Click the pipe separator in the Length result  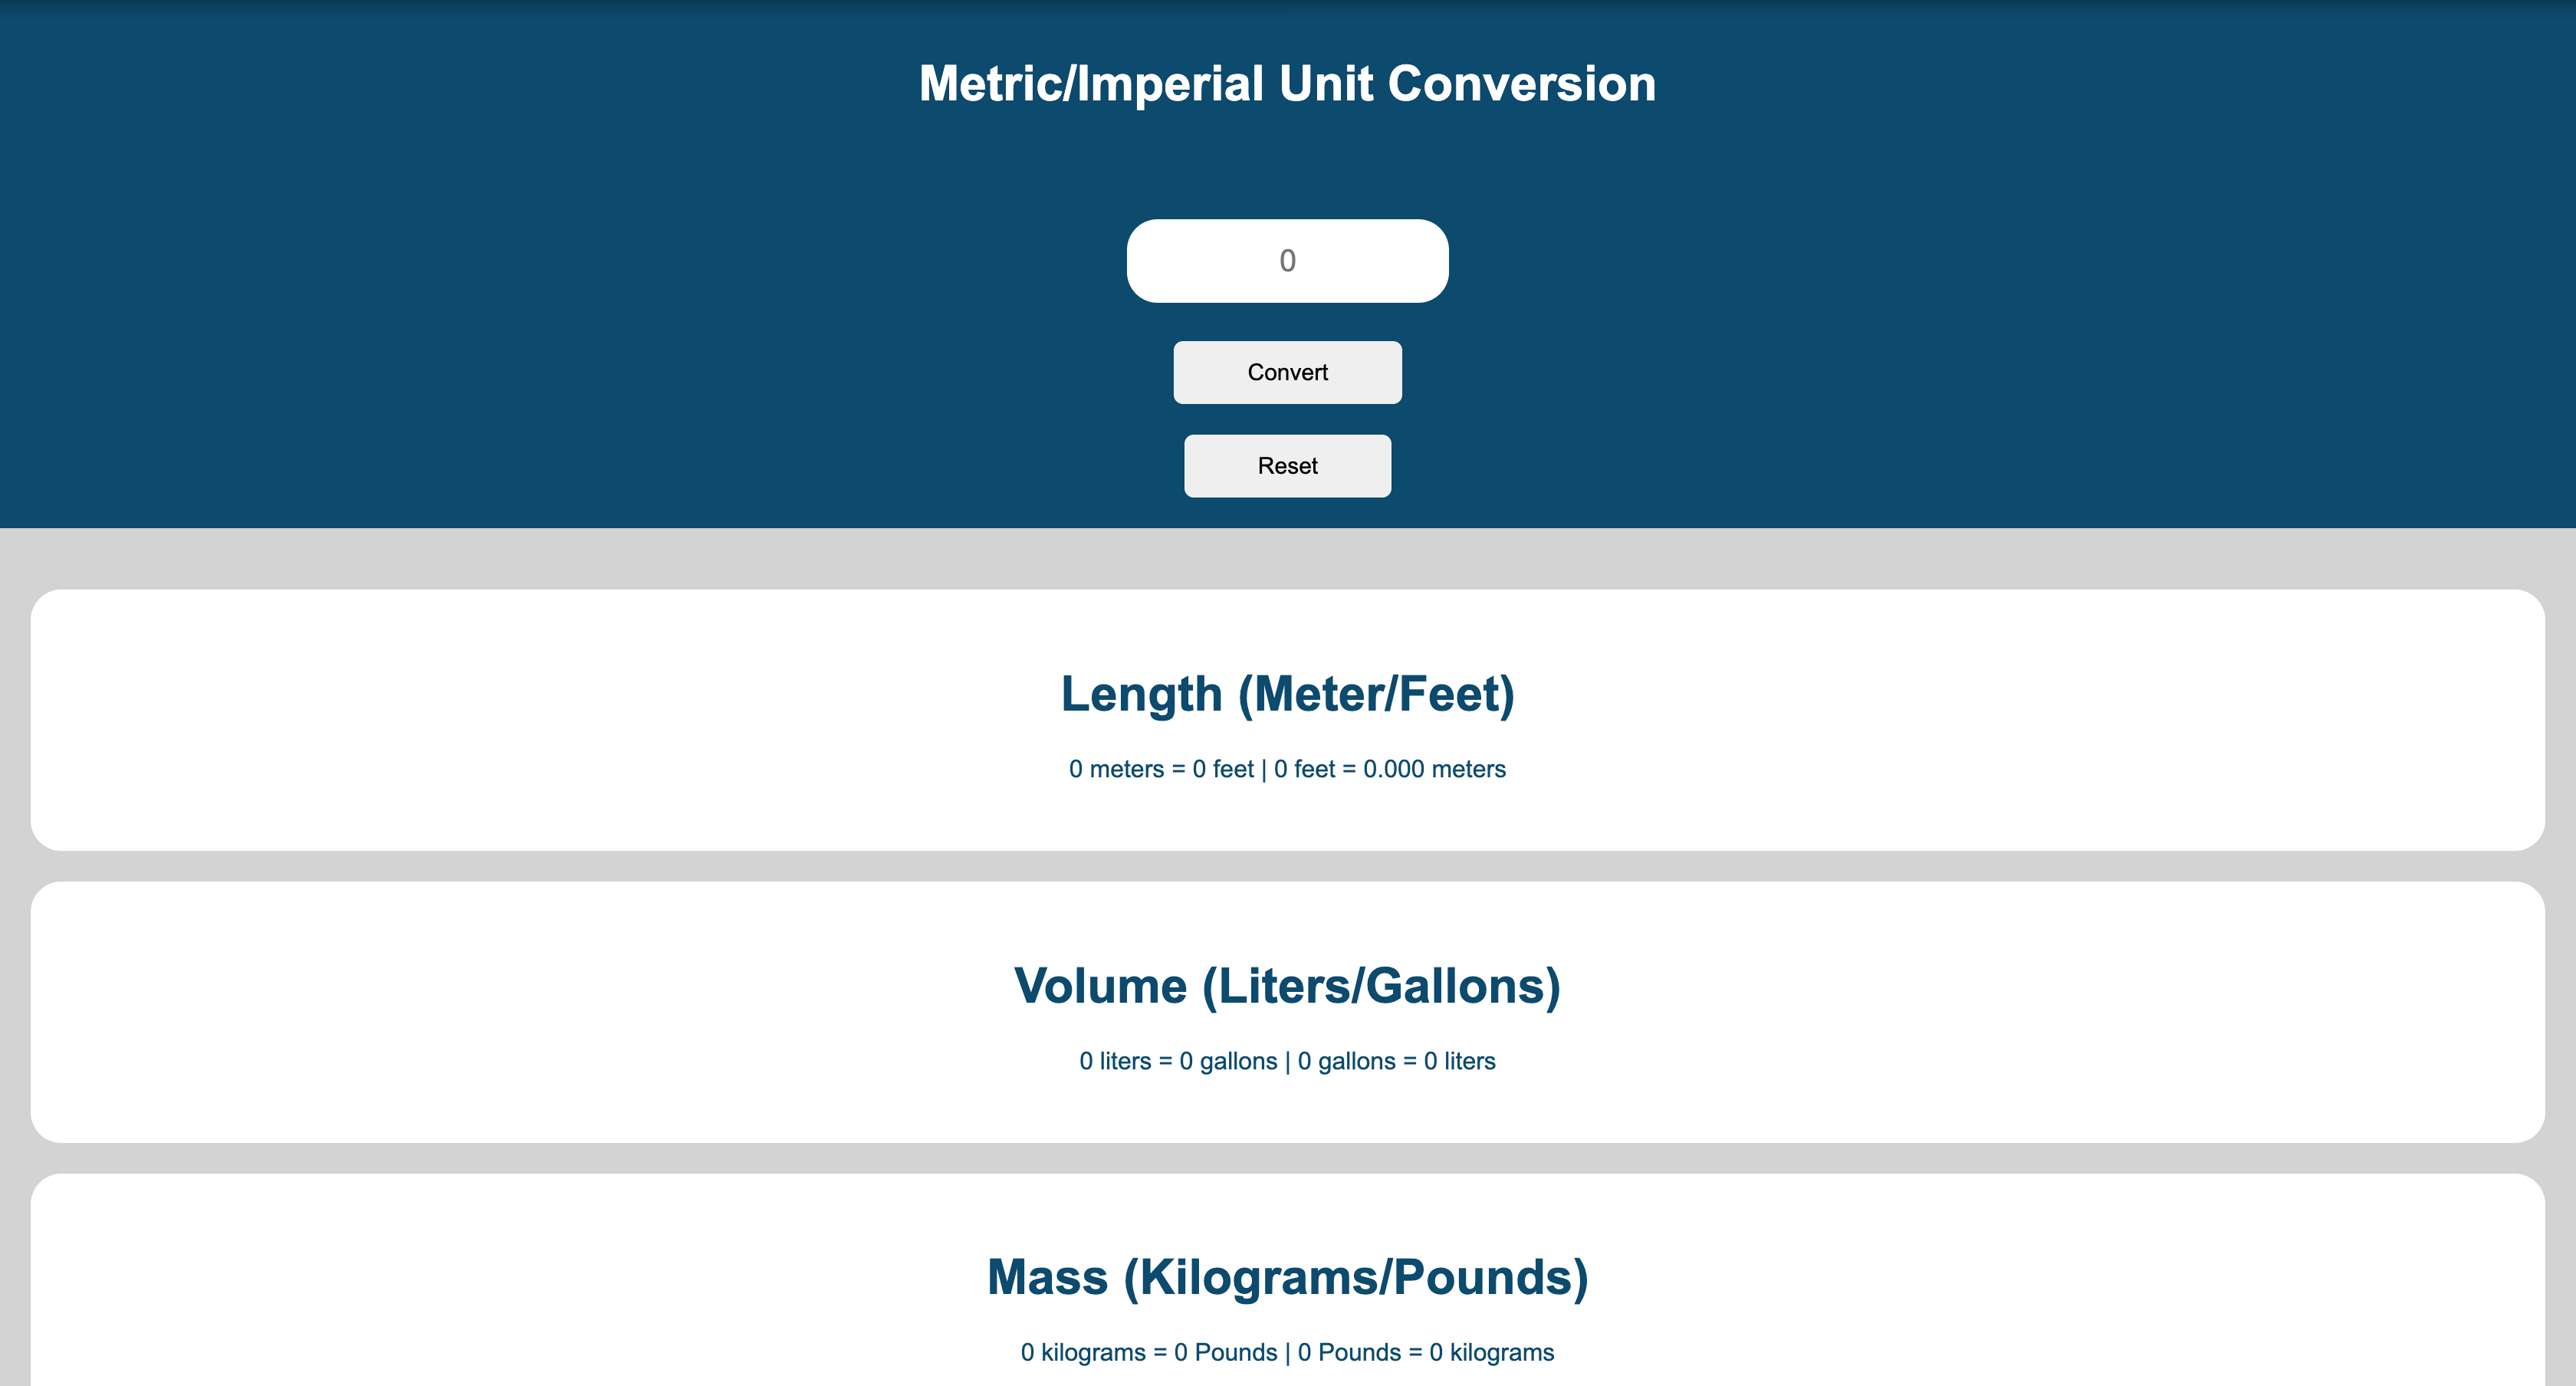(1263, 769)
